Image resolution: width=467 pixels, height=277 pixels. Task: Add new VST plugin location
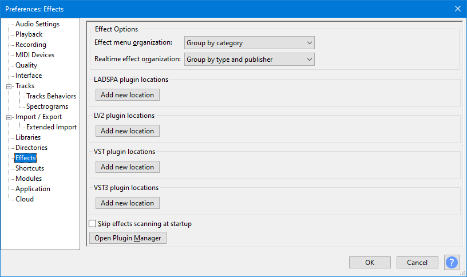coord(127,167)
